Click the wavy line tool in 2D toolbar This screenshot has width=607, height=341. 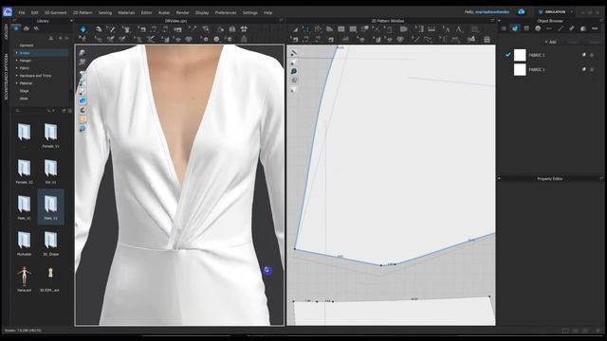coord(428,39)
